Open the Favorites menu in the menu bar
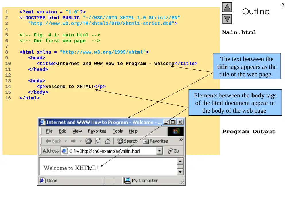 97,131
